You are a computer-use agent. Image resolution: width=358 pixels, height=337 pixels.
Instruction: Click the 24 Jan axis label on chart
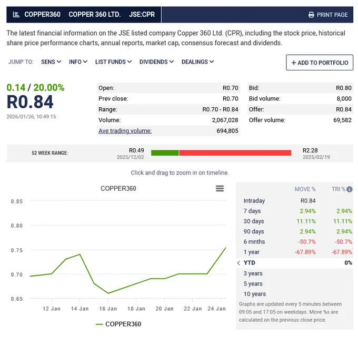pos(216,309)
